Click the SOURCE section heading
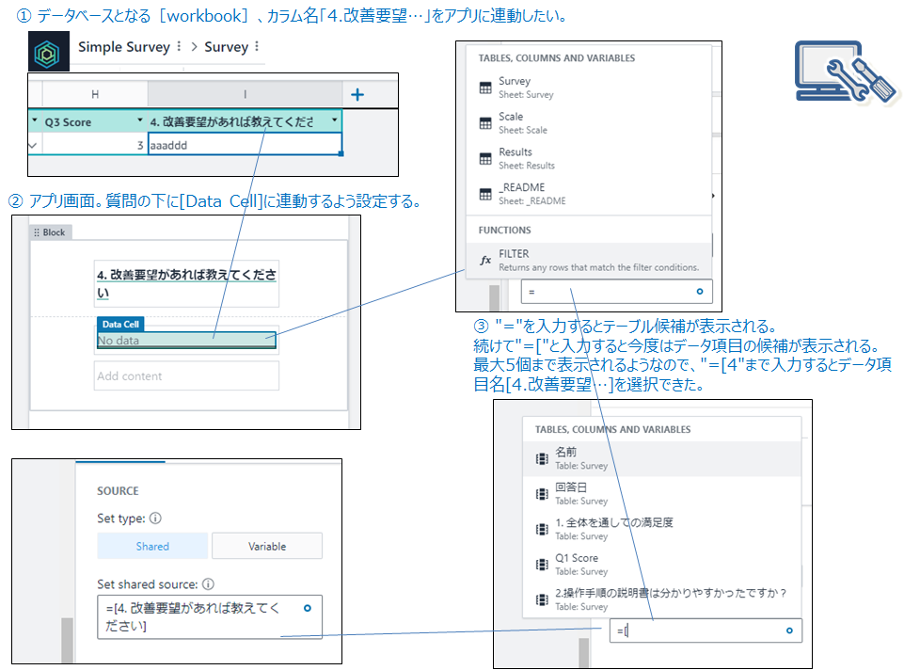Image resolution: width=904 pixels, height=670 pixels. (118, 490)
